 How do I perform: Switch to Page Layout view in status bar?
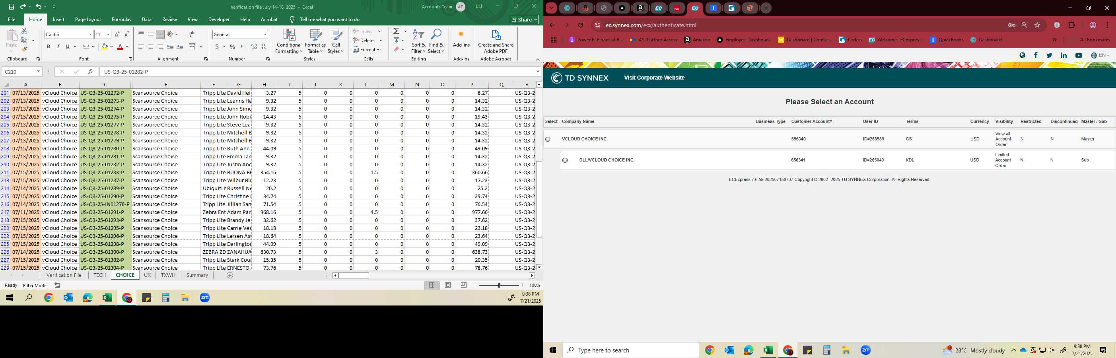click(448, 285)
